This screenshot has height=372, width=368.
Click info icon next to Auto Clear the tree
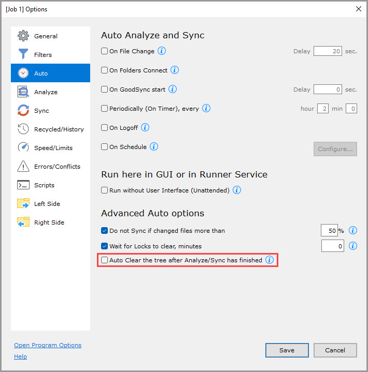pyautogui.click(x=270, y=260)
